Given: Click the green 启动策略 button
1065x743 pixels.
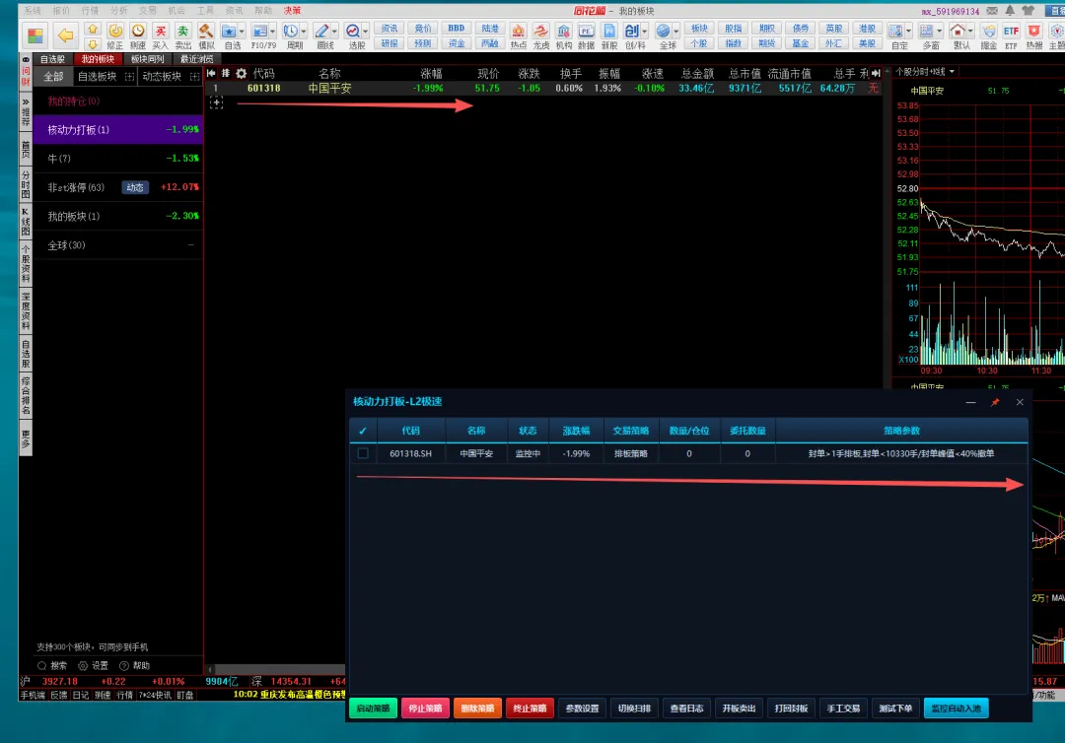Looking at the screenshot, I should pos(373,709).
